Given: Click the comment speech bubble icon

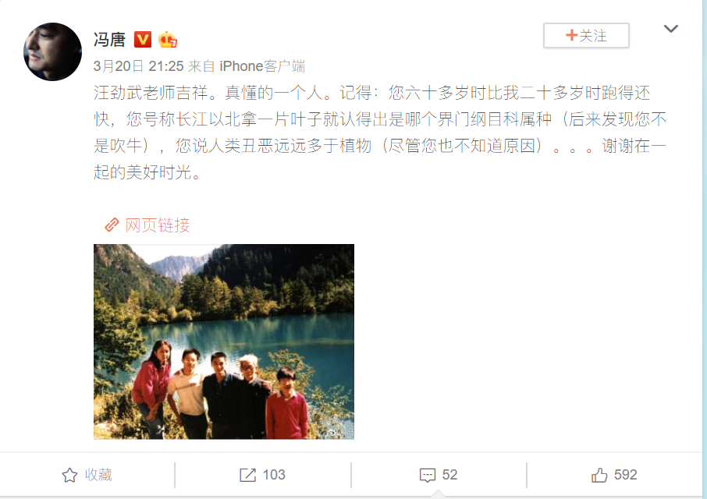Looking at the screenshot, I should tap(427, 475).
